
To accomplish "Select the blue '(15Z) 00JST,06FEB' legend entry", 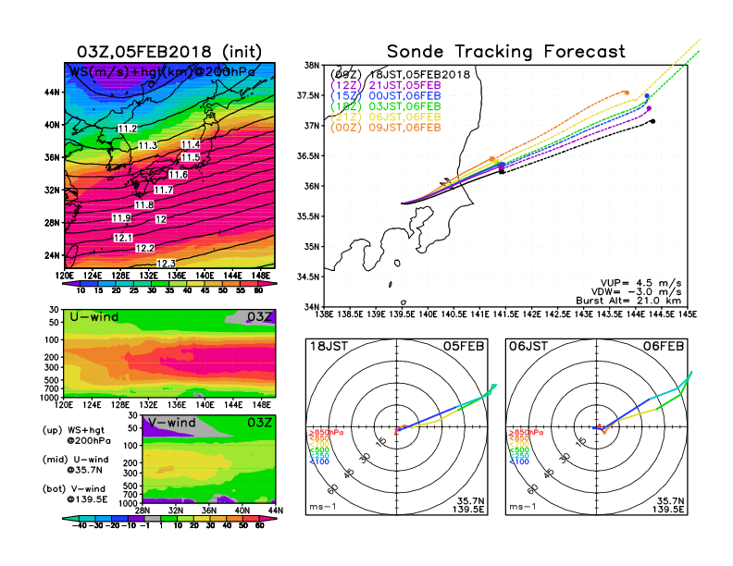I will coord(385,96).
